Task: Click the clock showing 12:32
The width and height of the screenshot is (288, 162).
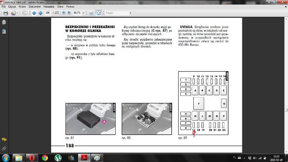Action: 276,156
